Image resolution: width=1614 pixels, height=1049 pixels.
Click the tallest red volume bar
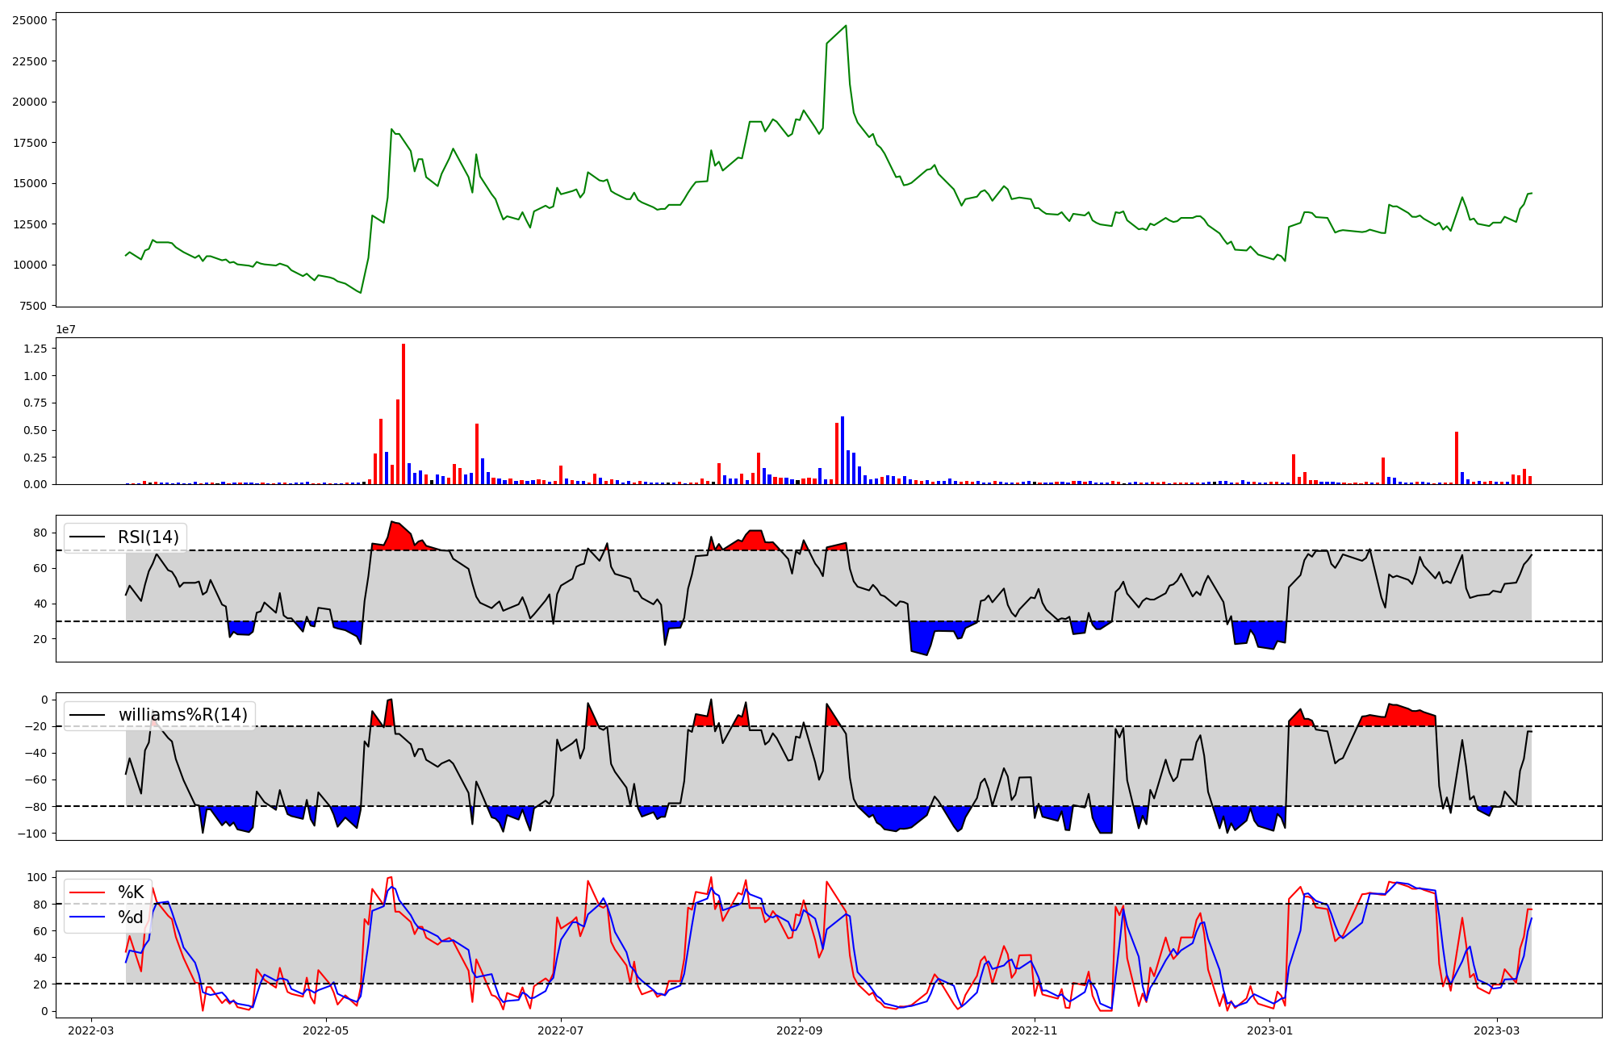click(403, 413)
